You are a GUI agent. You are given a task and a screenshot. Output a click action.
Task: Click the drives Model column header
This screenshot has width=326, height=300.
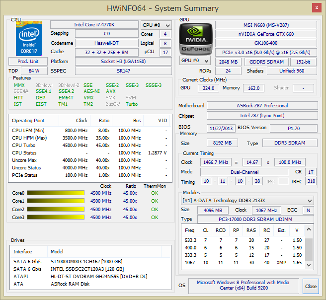point(104,252)
